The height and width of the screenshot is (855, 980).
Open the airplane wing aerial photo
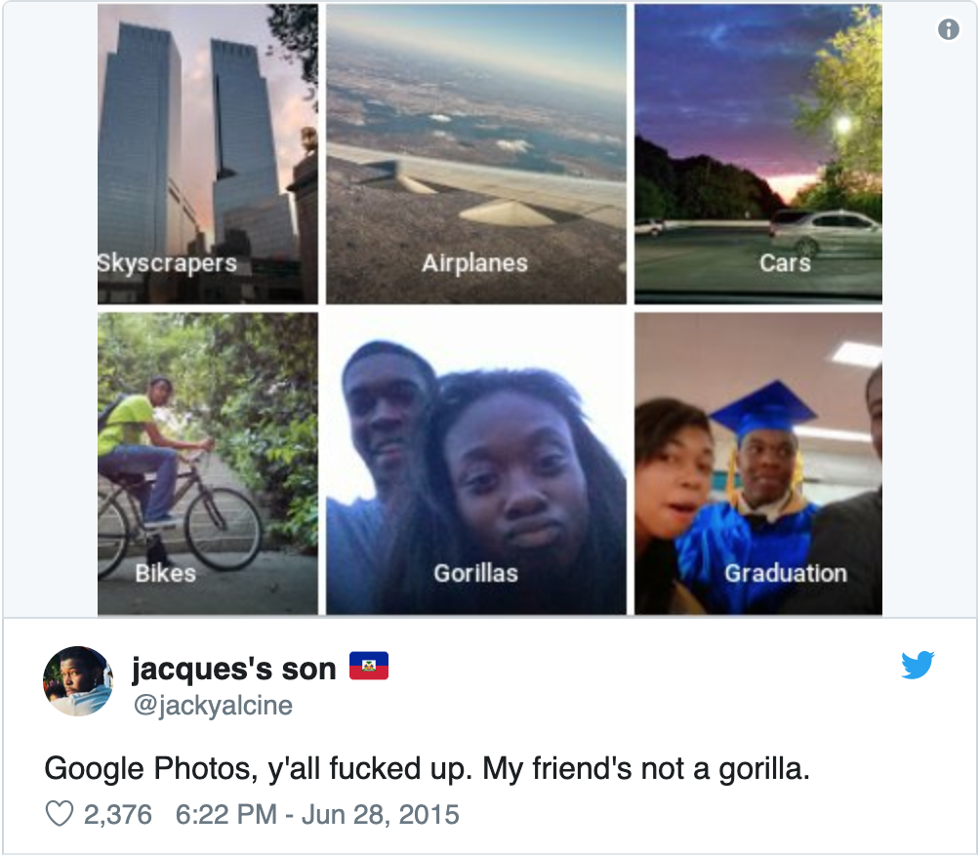(476, 154)
